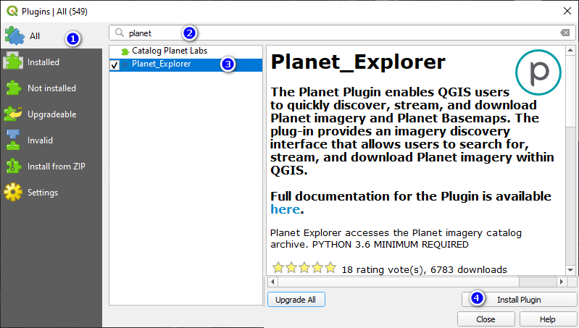Click the vertical scrollbar thumb

(x=570, y=91)
